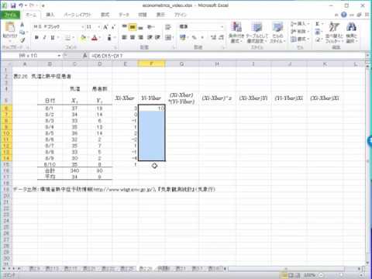The height and width of the screenshot is (279, 372).
Task: Open the Paste button in clipboard group
Action: pyautogui.click(x=10, y=31)
